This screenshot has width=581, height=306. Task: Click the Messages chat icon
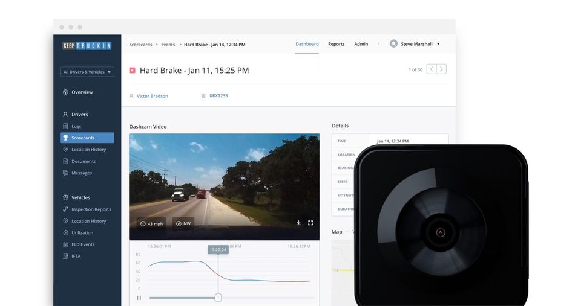(65, 173)
